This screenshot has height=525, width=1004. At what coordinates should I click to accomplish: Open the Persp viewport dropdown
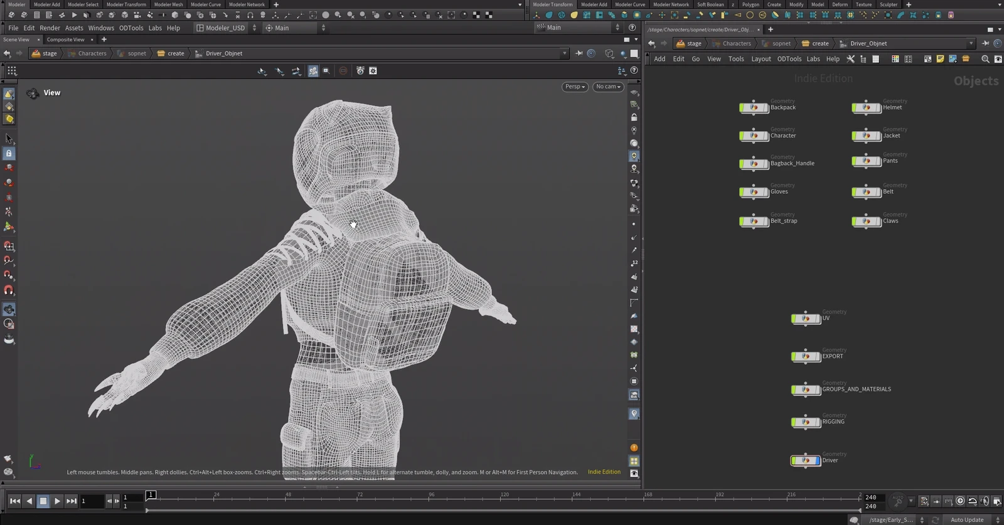click(x=575, y=87)
